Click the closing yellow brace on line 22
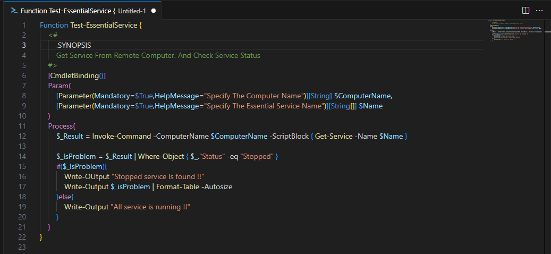 click(x=41, y=237)
